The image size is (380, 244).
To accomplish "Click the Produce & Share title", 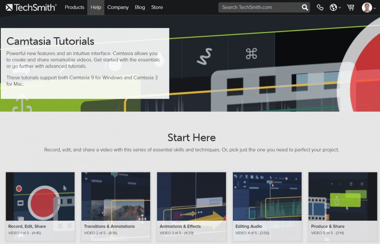I will pos(328,226).
